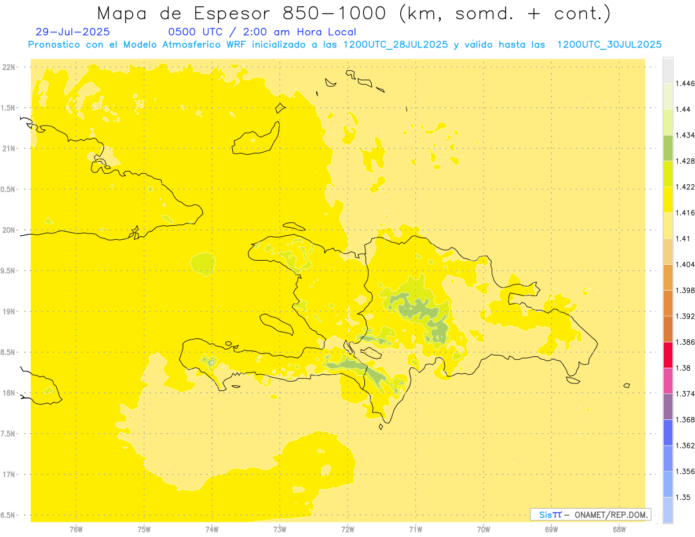Image resolution: width=695 pixels, height=537 pixels.
Task: Click the legend value "1.434"
Action: click(x=685, y=135)
